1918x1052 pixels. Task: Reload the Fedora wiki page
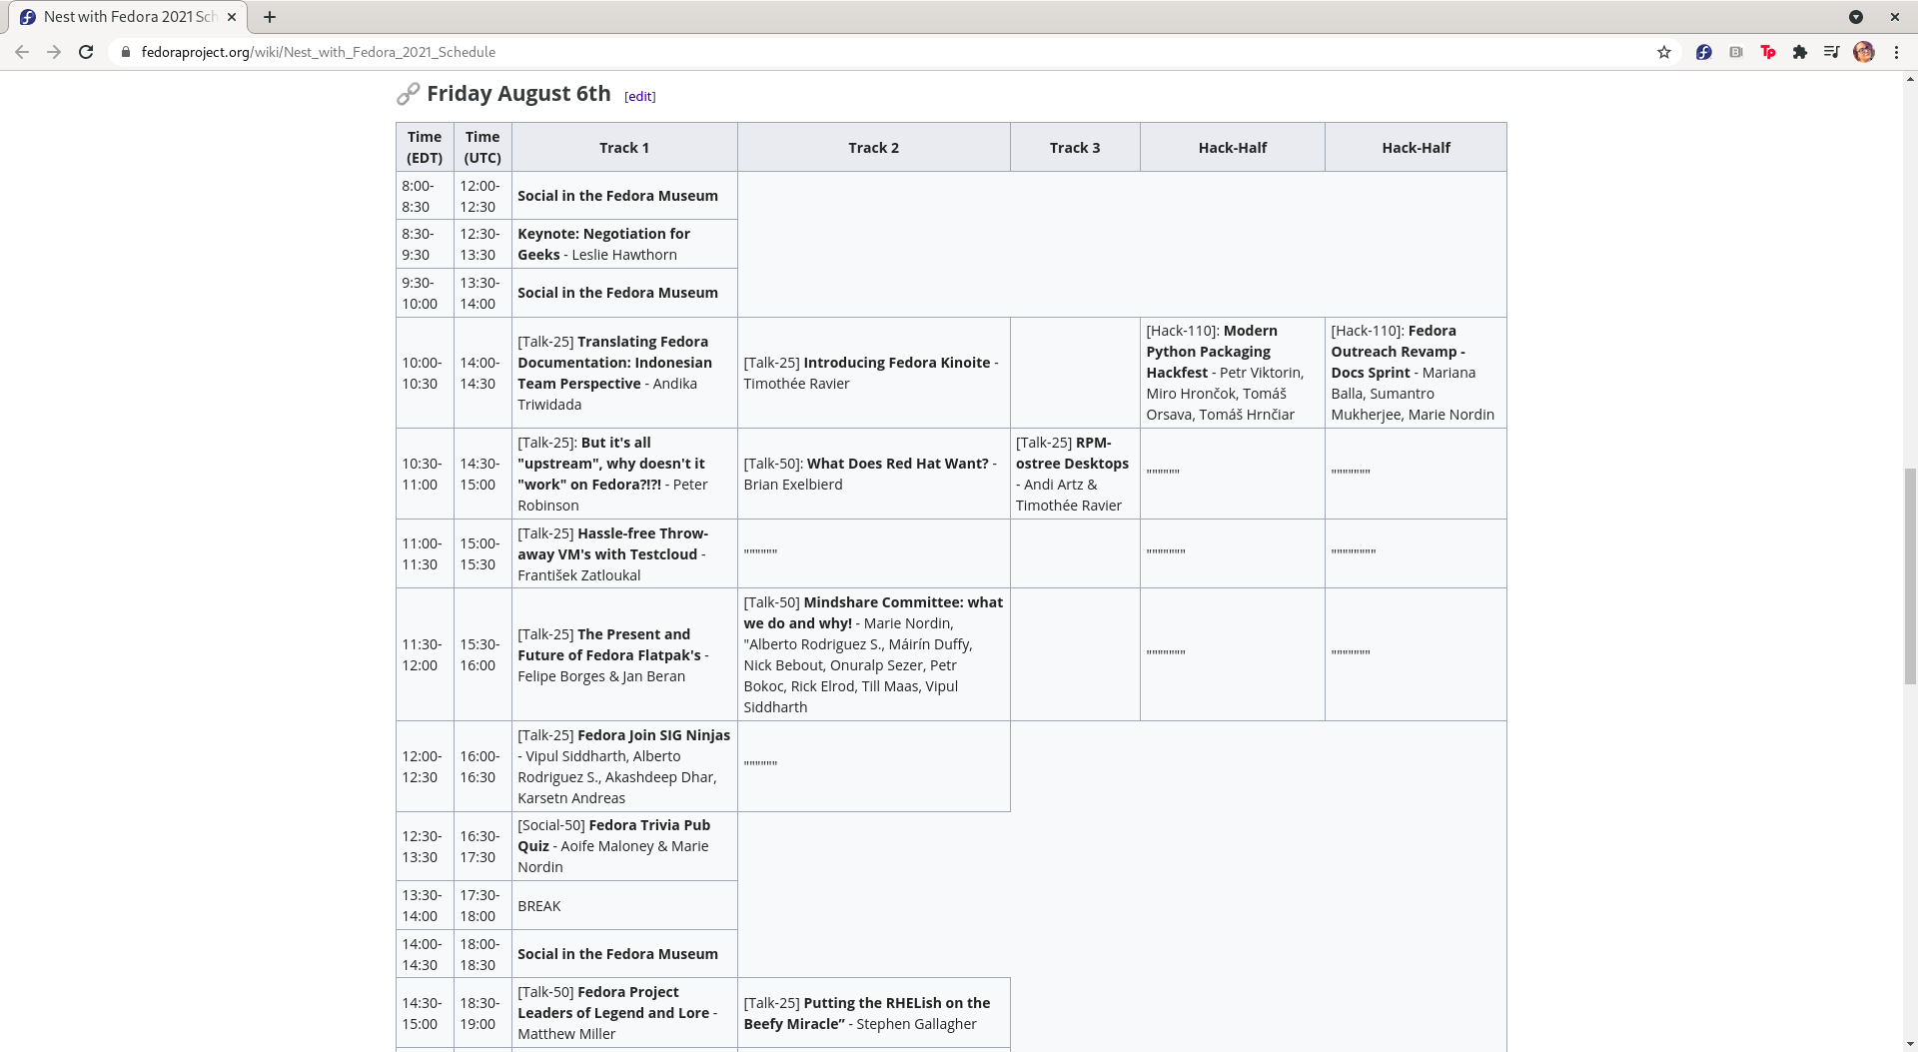pos(86,52)
